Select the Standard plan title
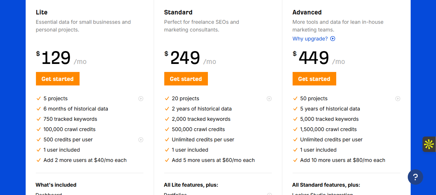This screenshot has height=195, width=436. click(178, 13)
